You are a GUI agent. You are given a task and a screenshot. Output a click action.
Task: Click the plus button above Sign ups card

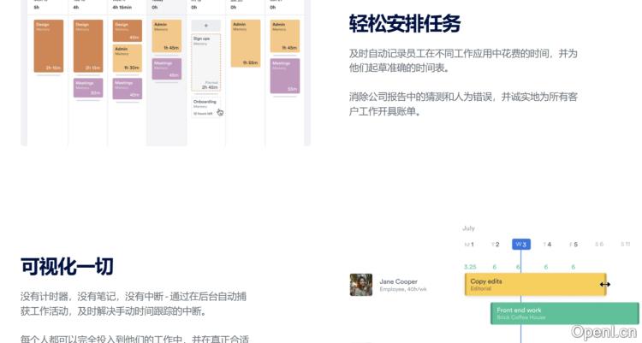coord(205,26)
